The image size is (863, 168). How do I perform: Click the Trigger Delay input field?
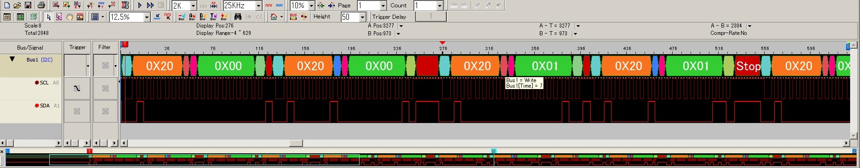[x=430, y=17]
